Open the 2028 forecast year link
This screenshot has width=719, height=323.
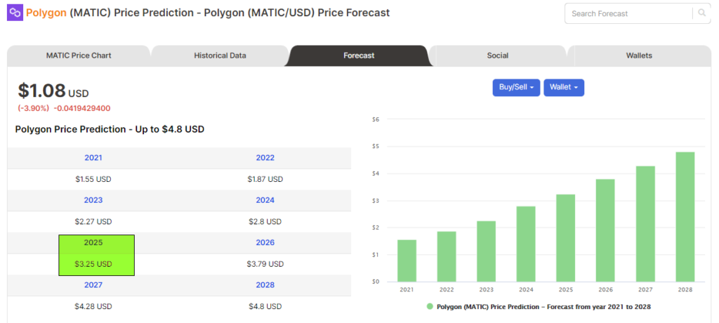[265, 285]
